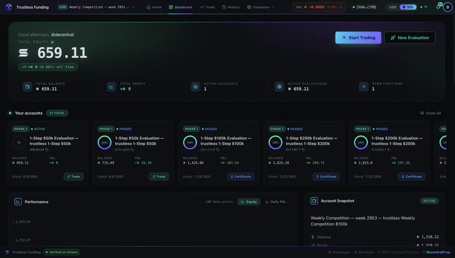The image size is (455, 258).
Task: View Certificate for account 4c6361bf
Action: click(411, 177)
